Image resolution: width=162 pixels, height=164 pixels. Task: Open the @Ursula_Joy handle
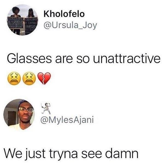tap(70, 26)
